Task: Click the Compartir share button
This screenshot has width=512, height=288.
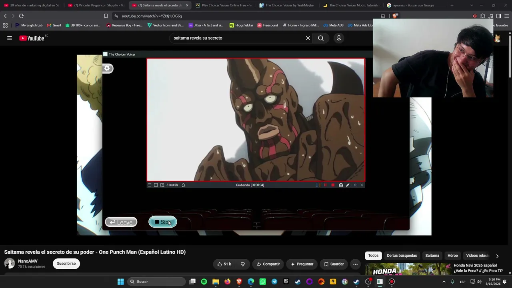Action: (268, 264)
